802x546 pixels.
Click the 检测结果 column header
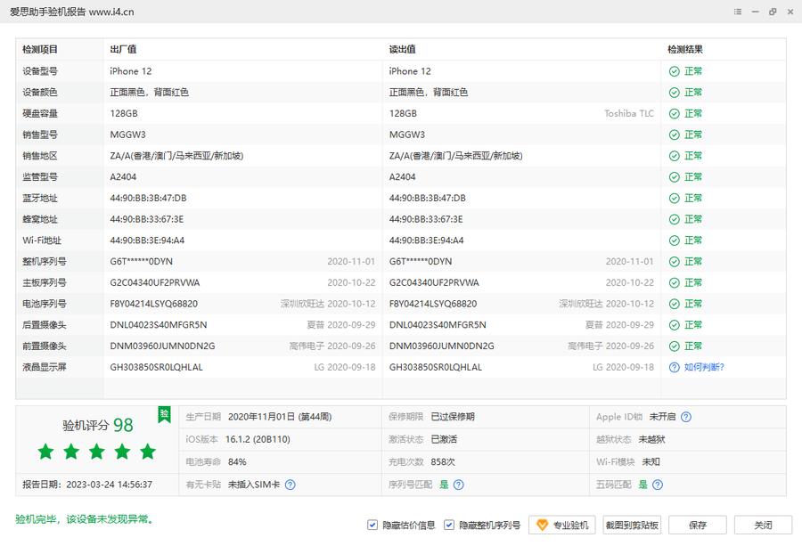[x=685, y=50]
